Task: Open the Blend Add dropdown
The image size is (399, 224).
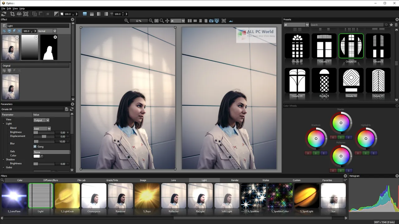Action: click(42, 128)
